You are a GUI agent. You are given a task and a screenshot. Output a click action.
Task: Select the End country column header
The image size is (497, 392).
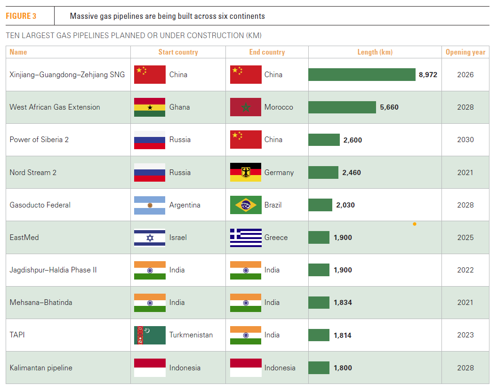(x=267, y=52)
